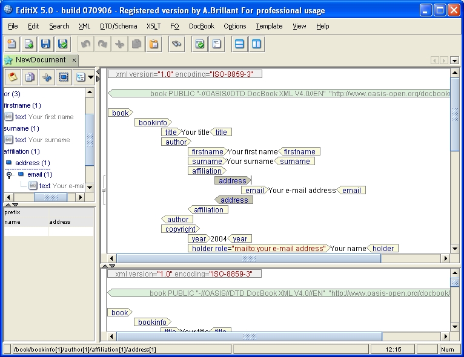
Task: Save the document with floppy icon
Action: tap(45, 44)
